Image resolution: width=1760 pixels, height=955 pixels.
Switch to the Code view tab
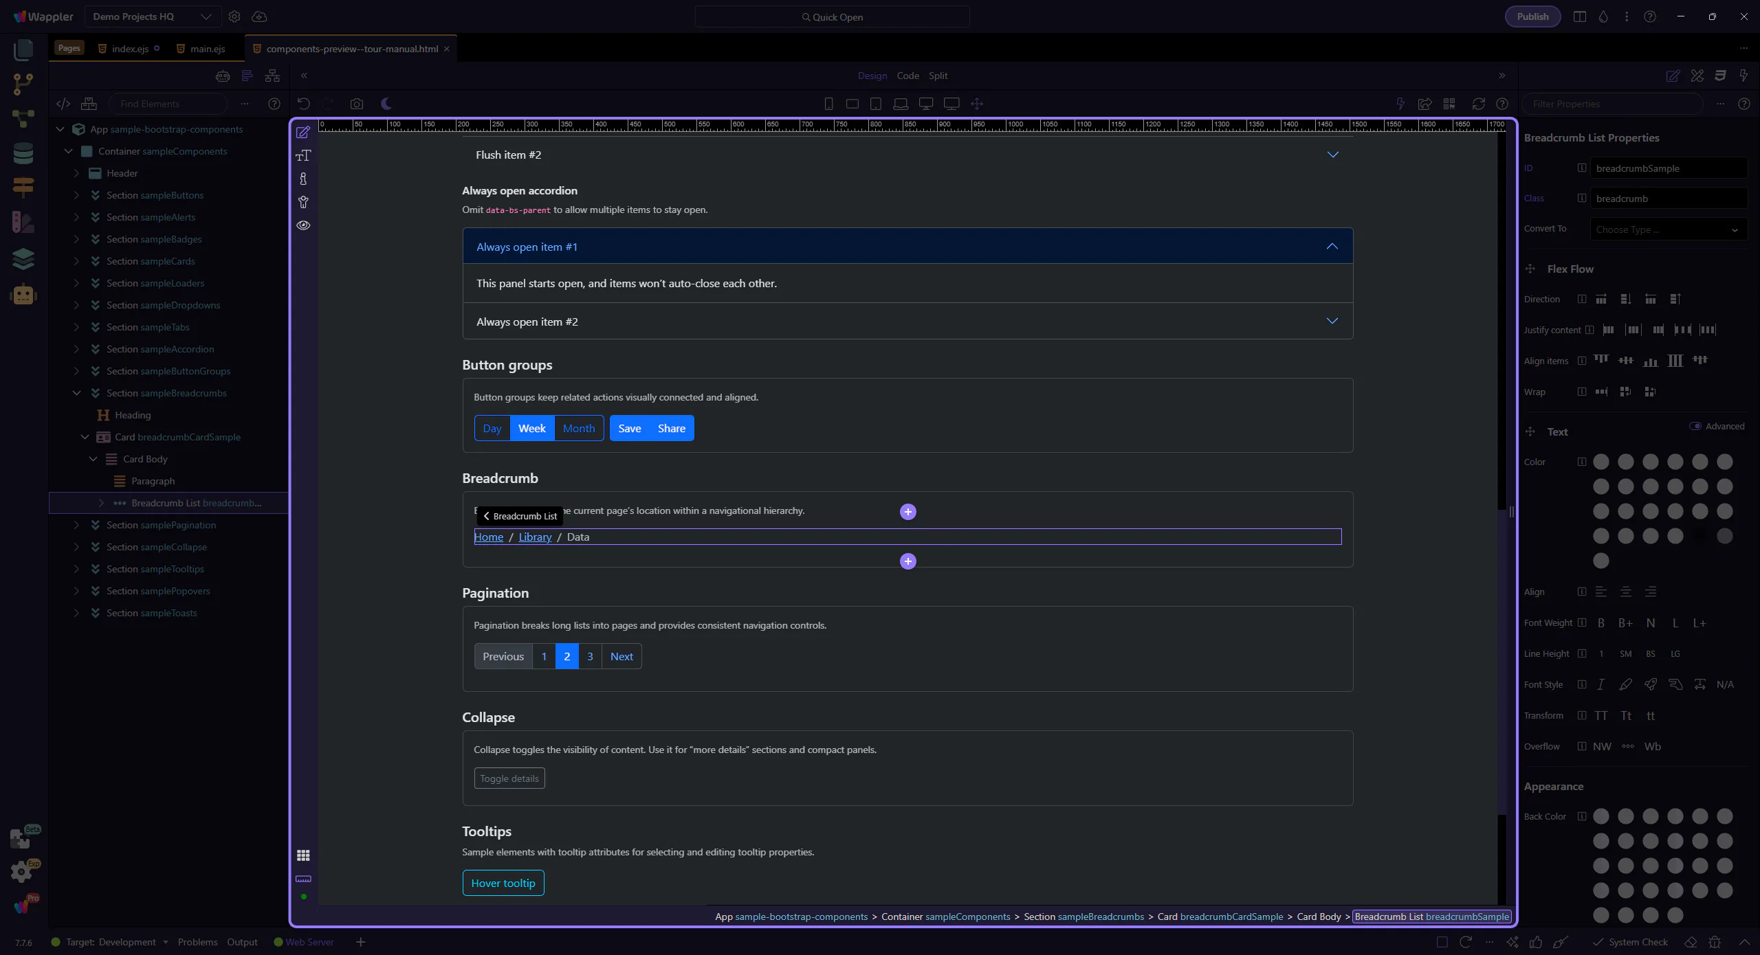(x=907, y=76)
